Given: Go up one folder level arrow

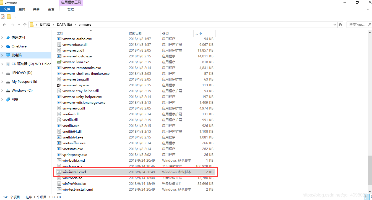Looking at the screenshot, I should [25, 25].
